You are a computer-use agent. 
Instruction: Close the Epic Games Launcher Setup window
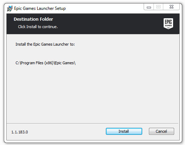click(x=171, y=7)
